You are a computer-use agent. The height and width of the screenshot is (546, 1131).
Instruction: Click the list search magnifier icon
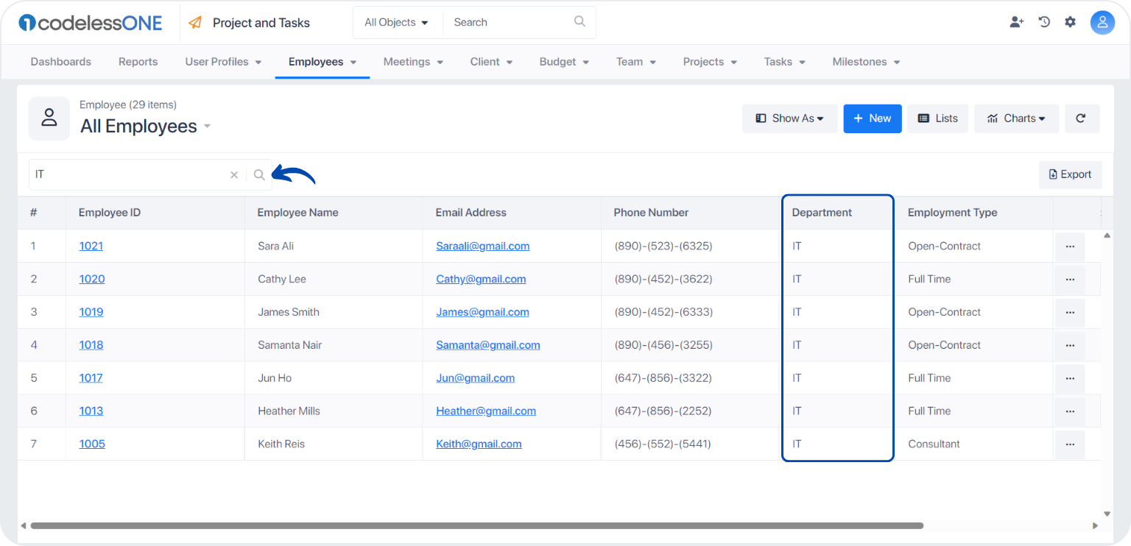(259, 175)
